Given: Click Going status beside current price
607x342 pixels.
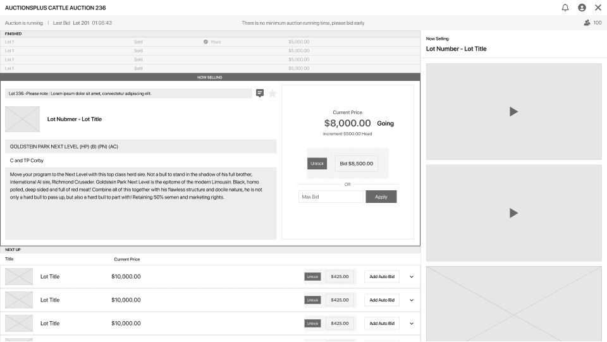Looking at the screenshot, I should 385,123.
